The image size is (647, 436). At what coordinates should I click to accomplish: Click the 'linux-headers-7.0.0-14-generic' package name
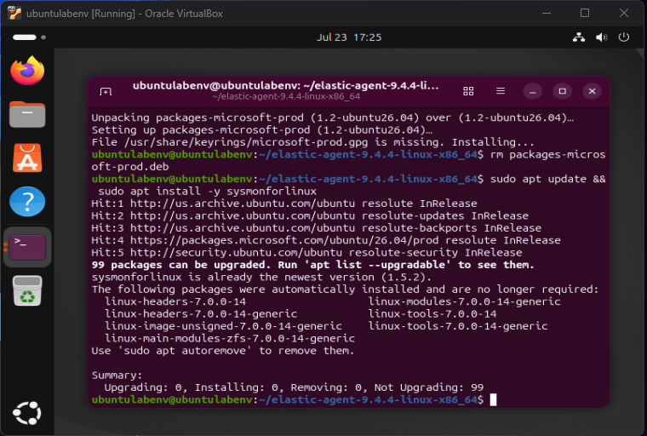pyautogui.click(x=201, y=313)
